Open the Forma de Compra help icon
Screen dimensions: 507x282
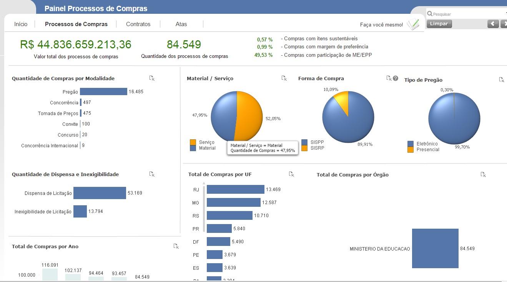point(396,78)
